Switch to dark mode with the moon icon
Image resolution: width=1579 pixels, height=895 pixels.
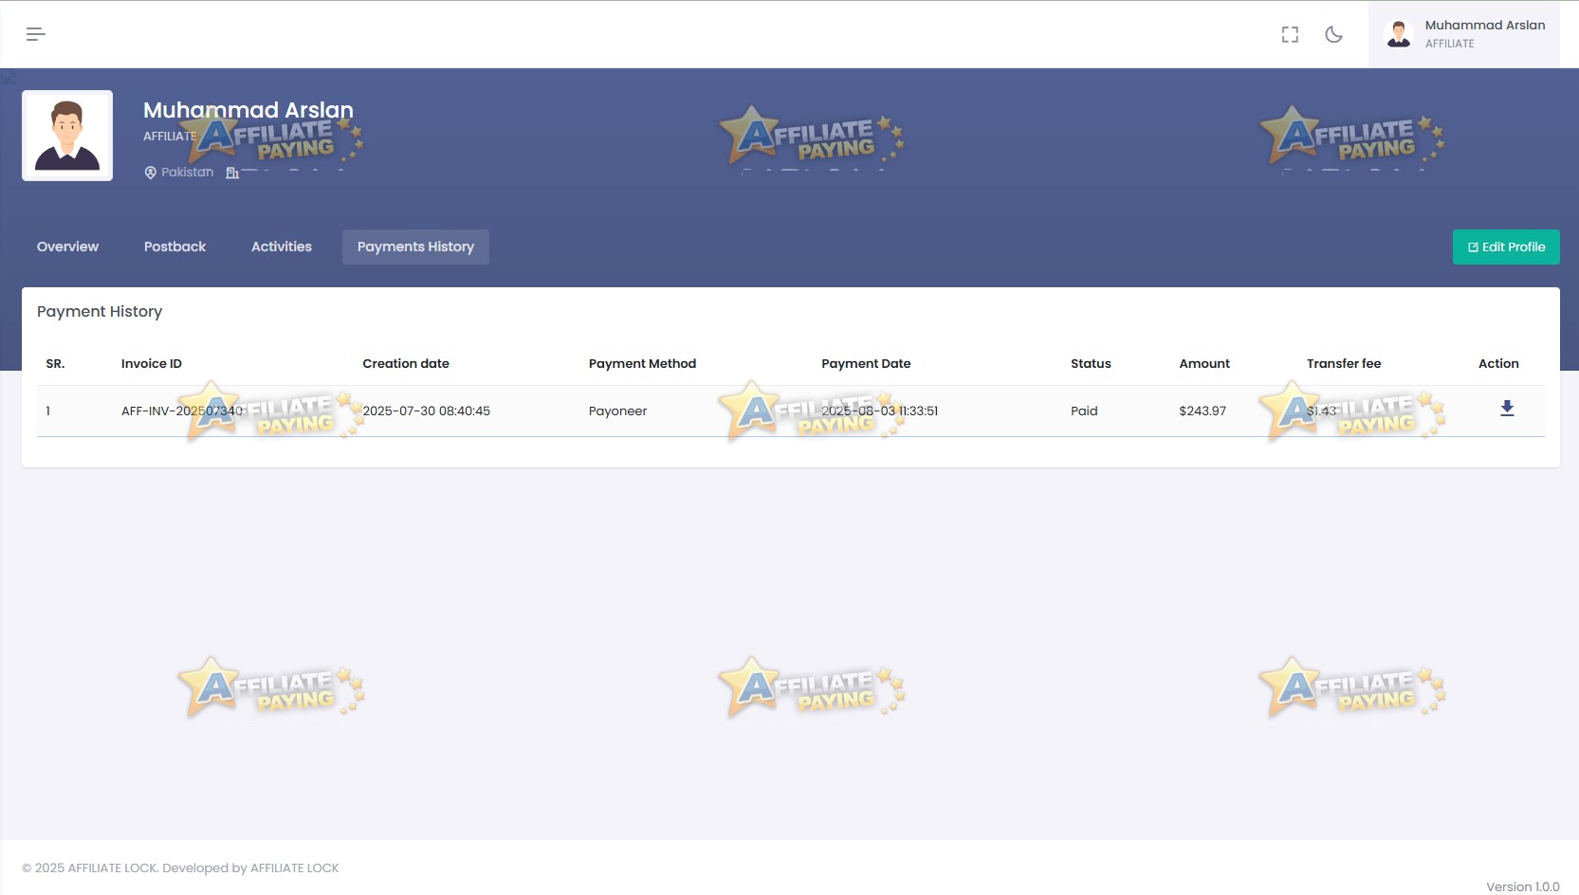tap(1333, 34)
